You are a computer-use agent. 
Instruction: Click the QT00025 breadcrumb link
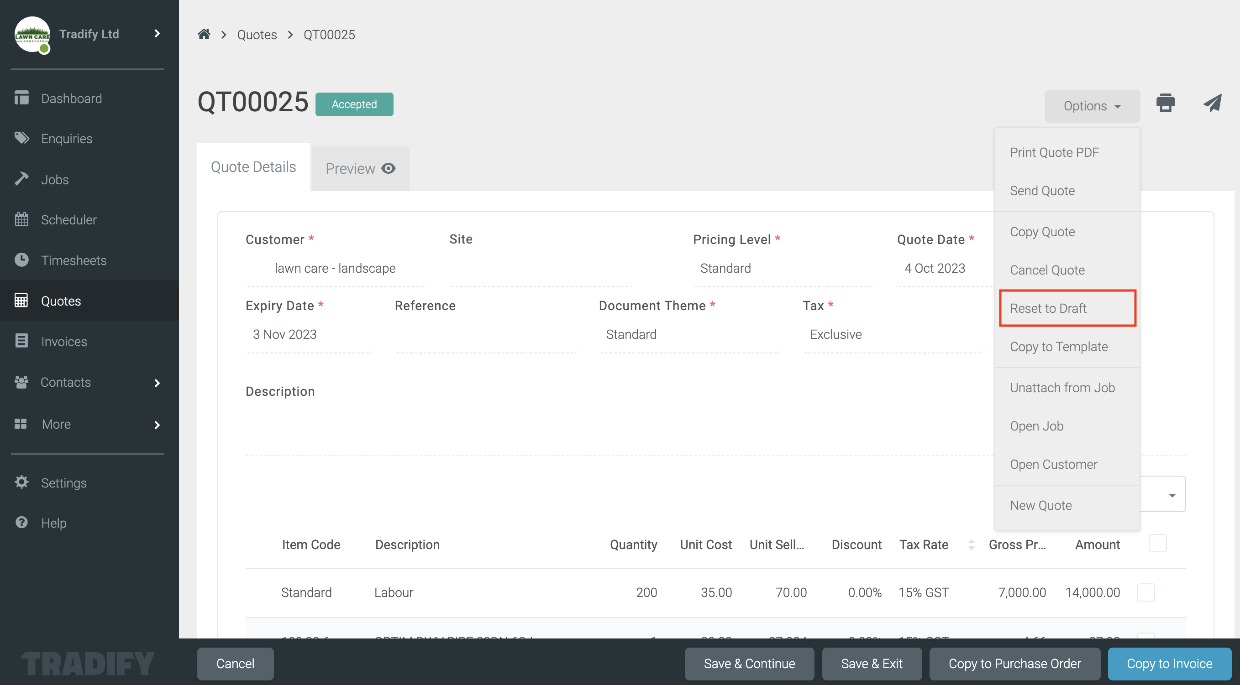tap(329, 35)
